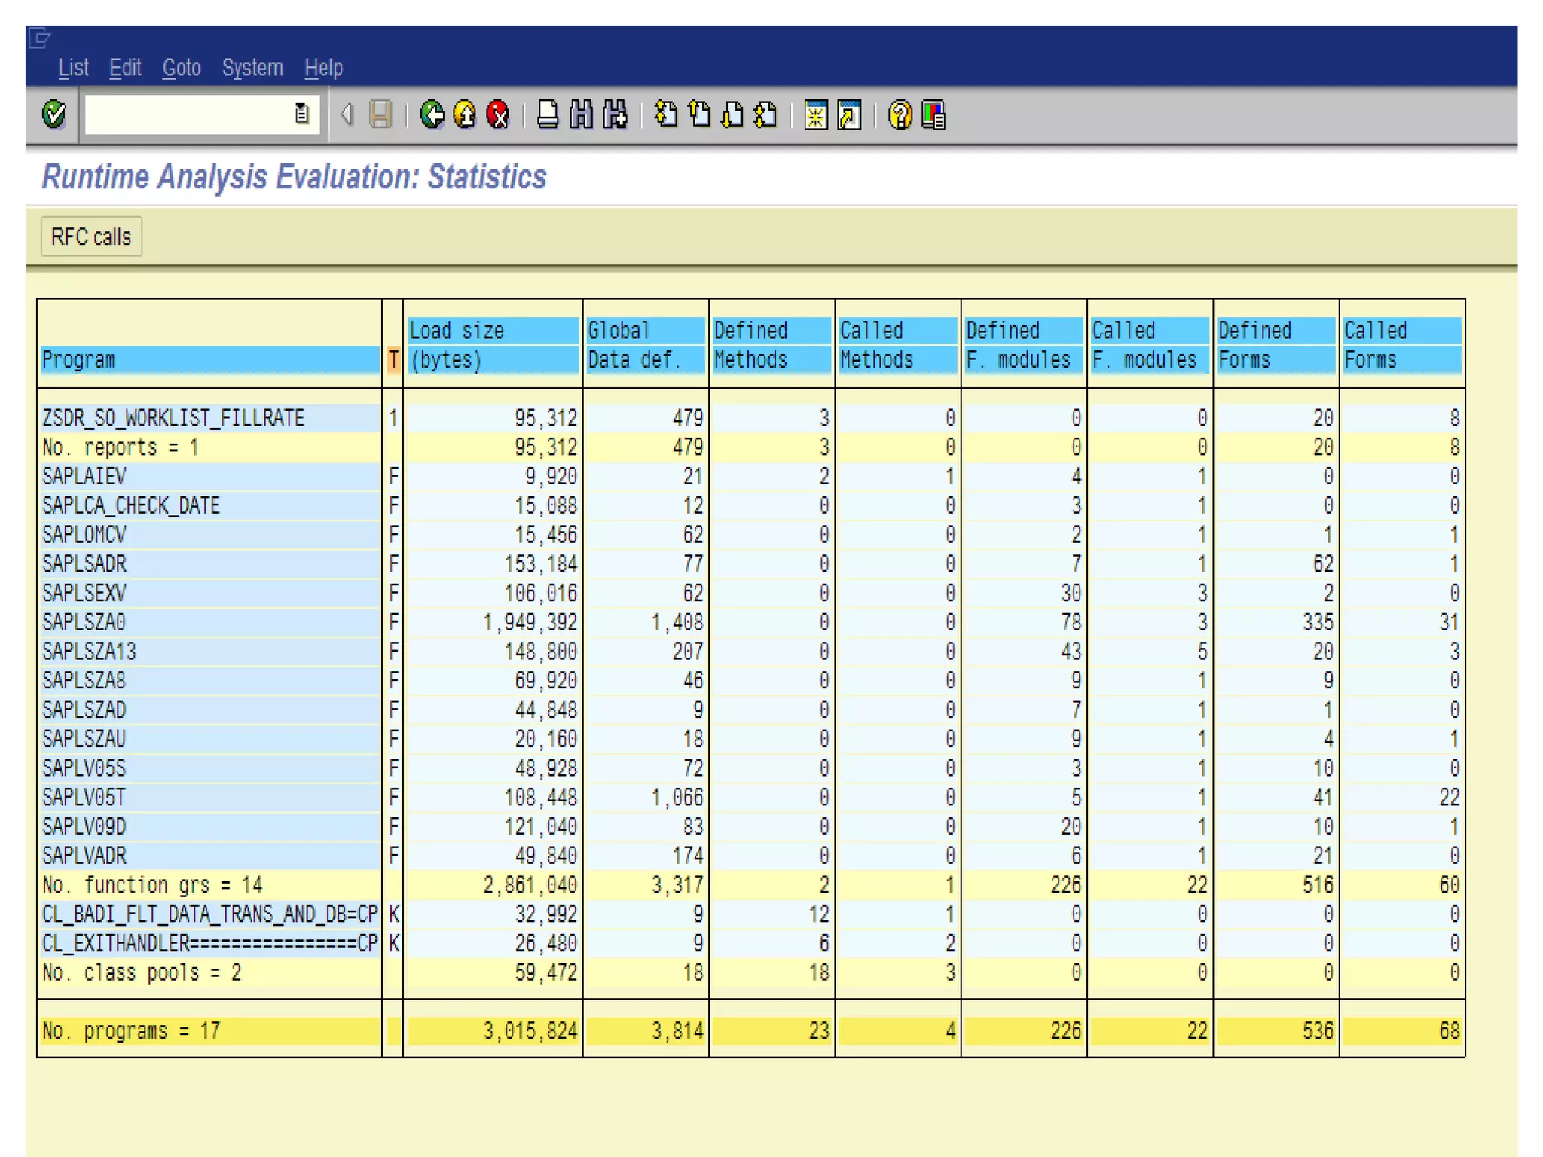Click the green Enter checkmark icon
This screenshot has width=1543, height=1157.
coord(54,115)
